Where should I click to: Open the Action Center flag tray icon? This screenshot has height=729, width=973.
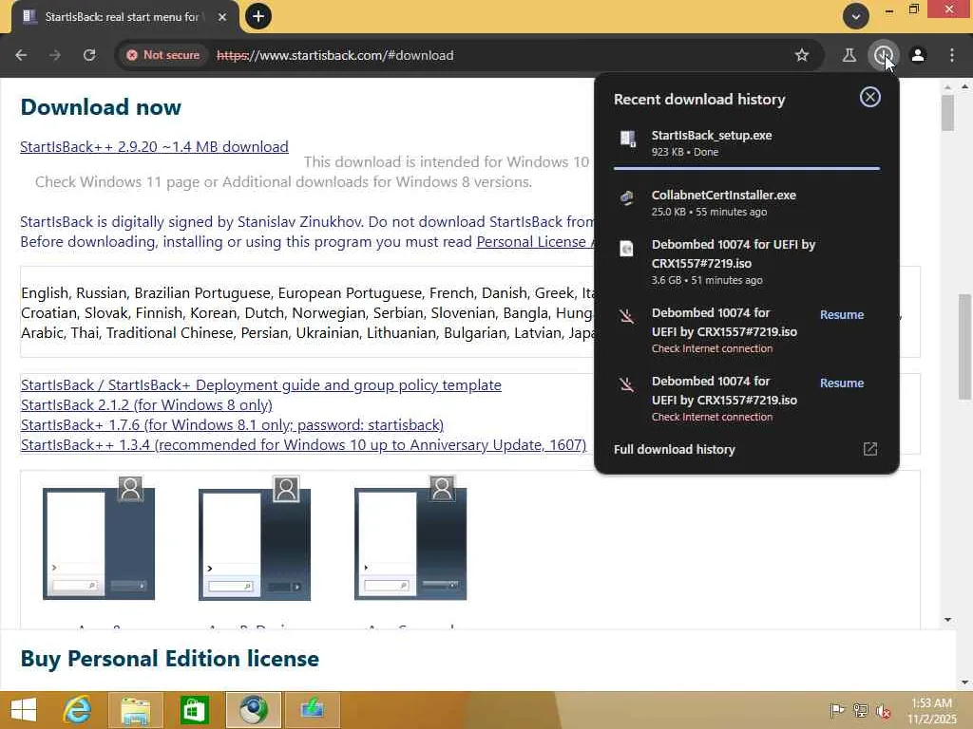(836, 710)
